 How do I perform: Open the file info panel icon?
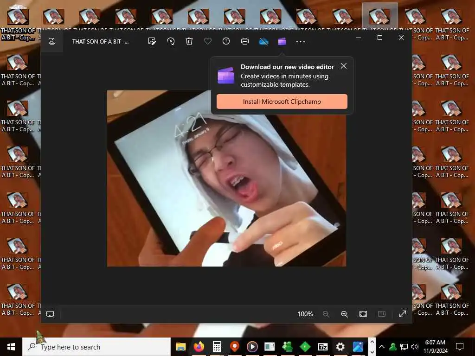coord(226,41)
